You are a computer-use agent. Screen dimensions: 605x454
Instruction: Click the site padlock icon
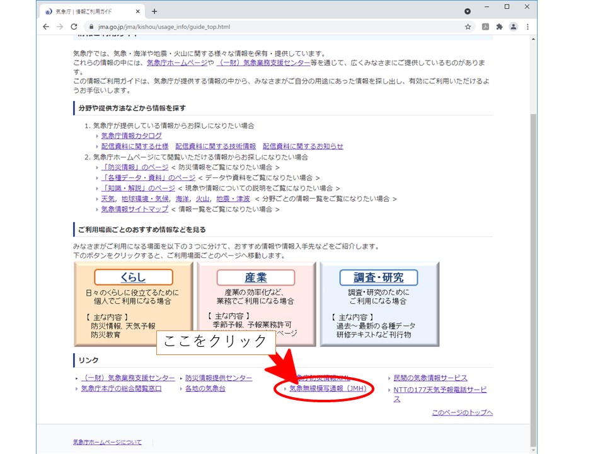[91, 27]
